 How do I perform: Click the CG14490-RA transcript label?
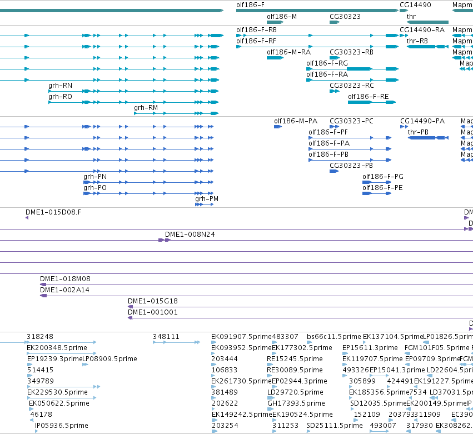pos(422,30)
